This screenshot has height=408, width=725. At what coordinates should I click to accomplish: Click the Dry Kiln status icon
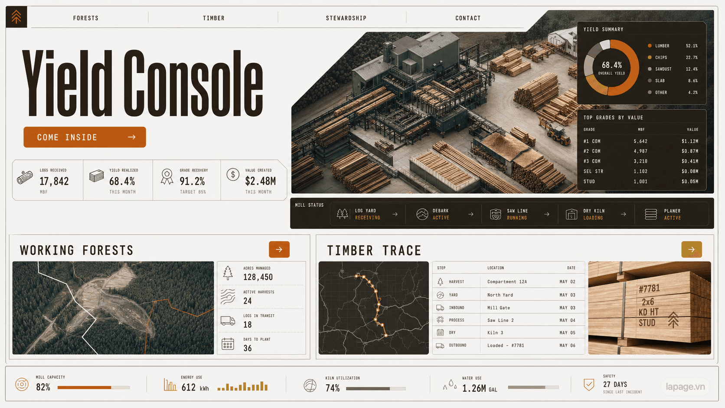coord(572,214)
